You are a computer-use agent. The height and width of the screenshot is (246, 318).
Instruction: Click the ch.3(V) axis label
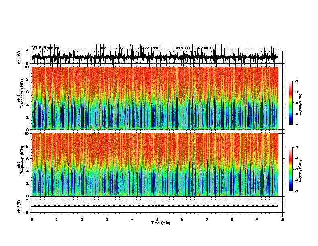click(19, 206)
